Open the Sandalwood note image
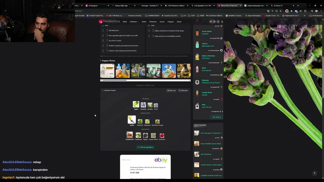This screenshot has width=324, height=182. [x=130, y=135]
